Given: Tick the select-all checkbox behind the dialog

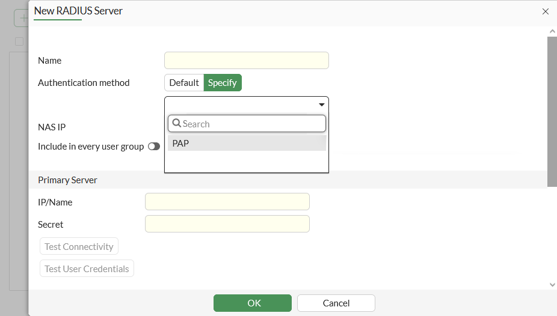Looking at the screenshot, I should click(19, 41).
